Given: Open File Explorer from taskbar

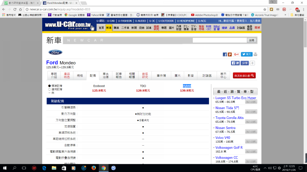Looking at the screenshot, I should tap(54, 168).
